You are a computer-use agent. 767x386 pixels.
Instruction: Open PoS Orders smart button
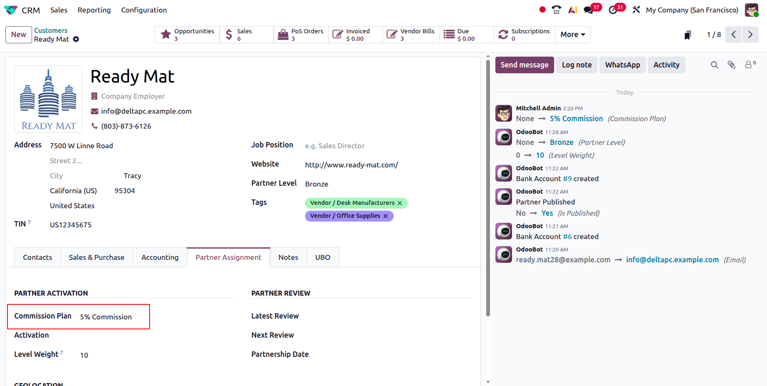(301, 35)
